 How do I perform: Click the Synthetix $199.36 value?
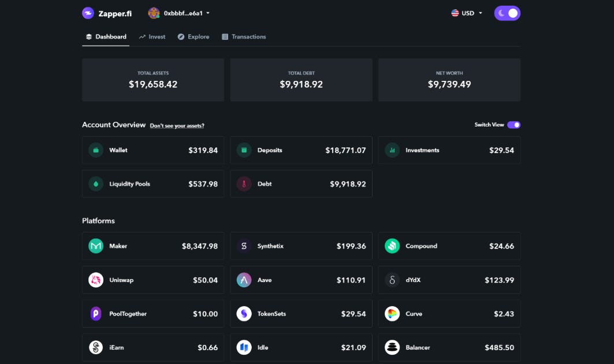click(x=351, y=246)
